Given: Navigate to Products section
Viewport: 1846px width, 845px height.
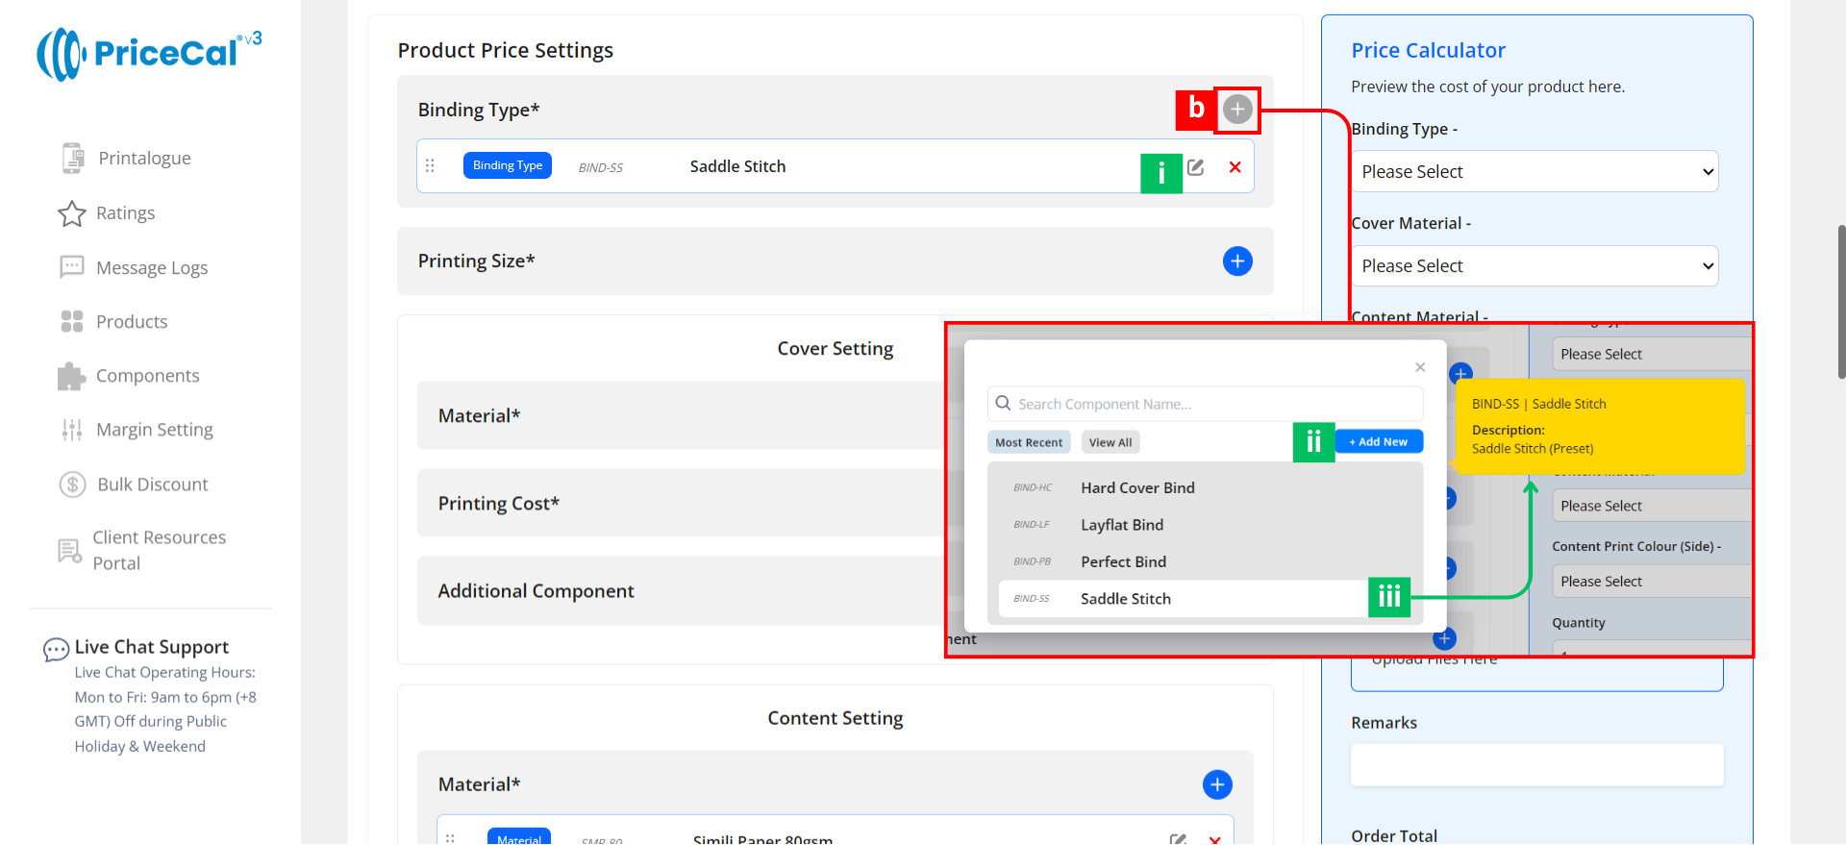Looking at the screenshot, I should point(132,322).
